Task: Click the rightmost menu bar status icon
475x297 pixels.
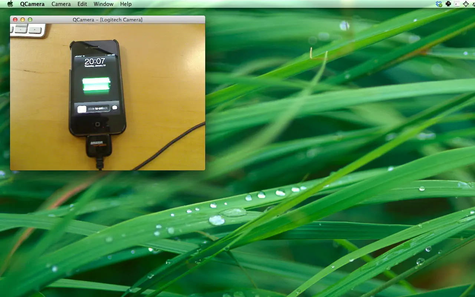Action: (474, 4)
